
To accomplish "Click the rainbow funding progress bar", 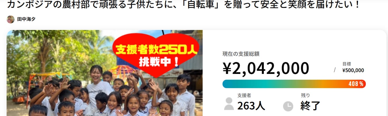I will click(294, 84).
